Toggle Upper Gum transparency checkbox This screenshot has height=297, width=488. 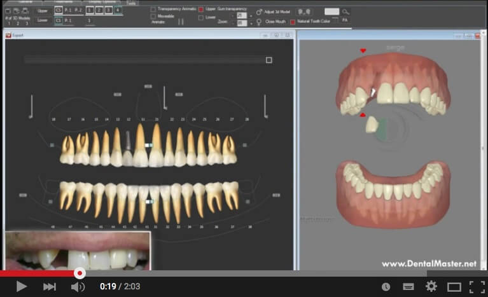[x=201, y=10]
